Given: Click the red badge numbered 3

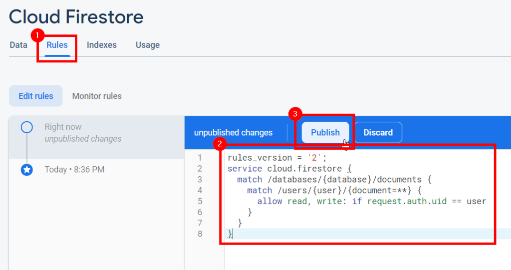Looking at the screenshot, I should click(x=294, y=114).
